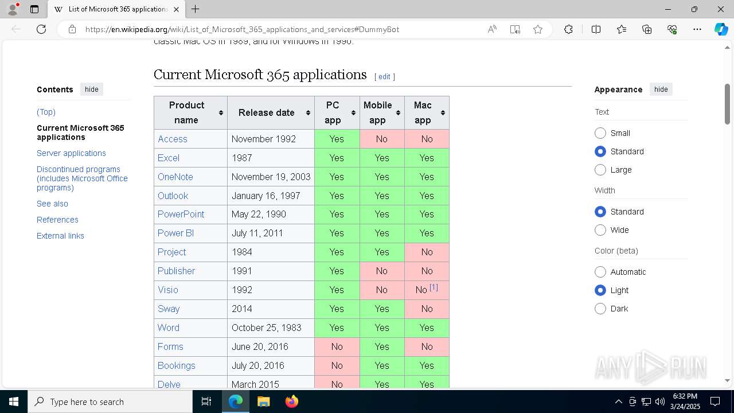This screenshot has height=413, width=734.
Task: Go to References section
Action: (57, 220)
